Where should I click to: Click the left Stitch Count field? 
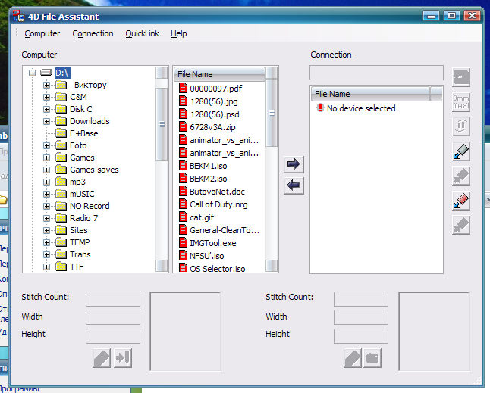point(112,298)
